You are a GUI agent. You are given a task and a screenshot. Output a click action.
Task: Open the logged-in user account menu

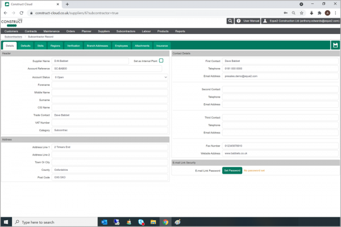(301, 21)
